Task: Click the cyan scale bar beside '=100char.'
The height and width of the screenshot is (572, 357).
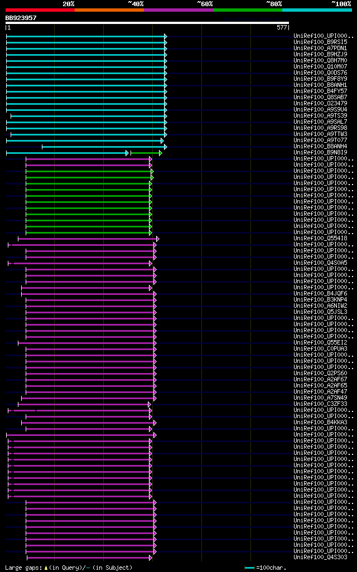Action: coord(249,568)
